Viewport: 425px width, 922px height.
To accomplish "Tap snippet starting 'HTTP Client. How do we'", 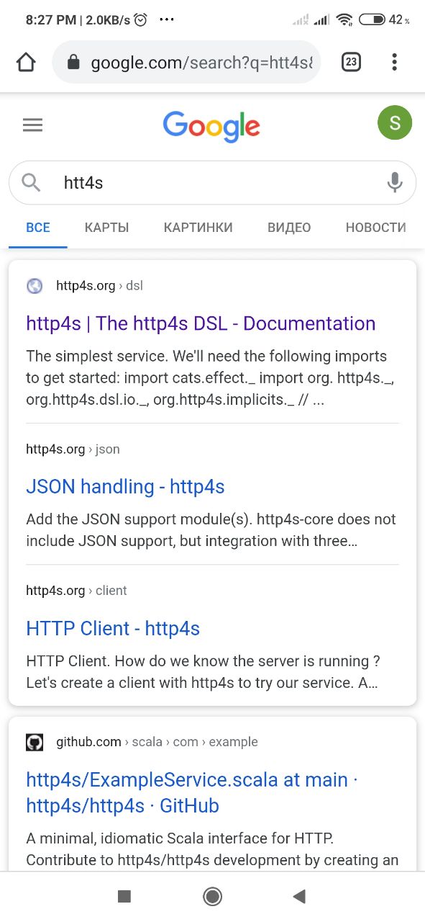I will pos(204,672).
